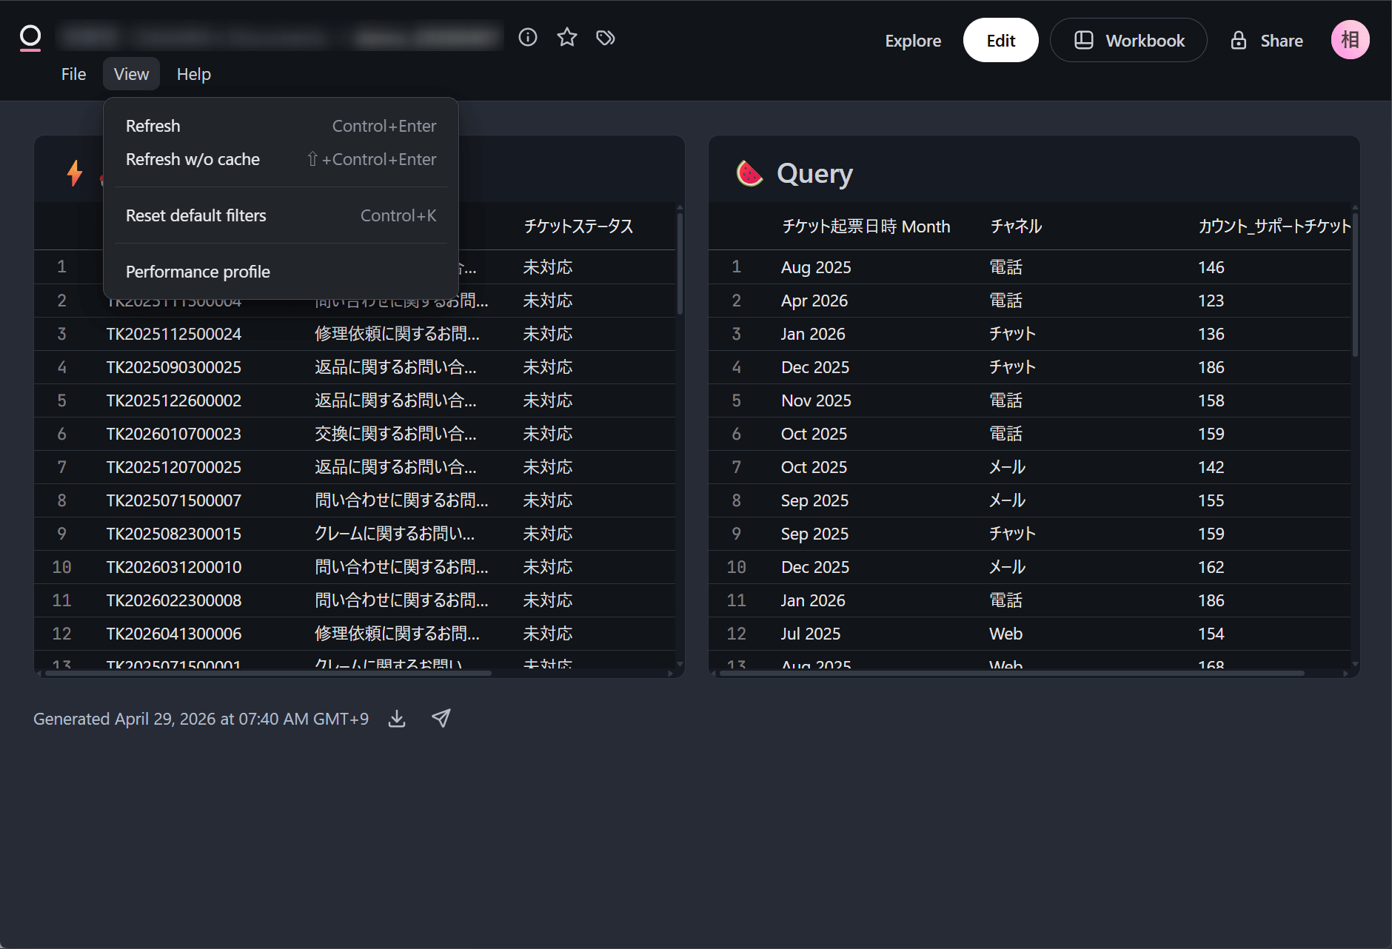Screen dimensions: 1392x949
Task: Click the Omni logo home icon
Action: pyautogui.click(x=30, y=37)
